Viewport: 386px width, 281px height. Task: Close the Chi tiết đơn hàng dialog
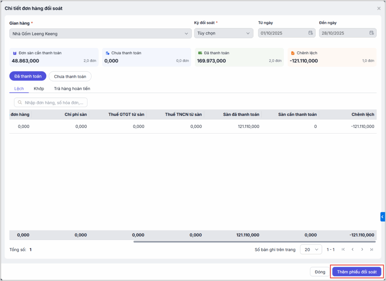point(379,8)
